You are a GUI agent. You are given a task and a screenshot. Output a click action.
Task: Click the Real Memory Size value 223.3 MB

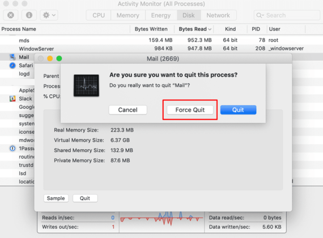[x=122, y=130]
